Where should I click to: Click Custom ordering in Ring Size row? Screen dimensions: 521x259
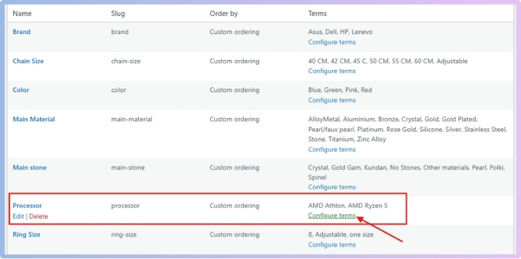pos(234,234)
